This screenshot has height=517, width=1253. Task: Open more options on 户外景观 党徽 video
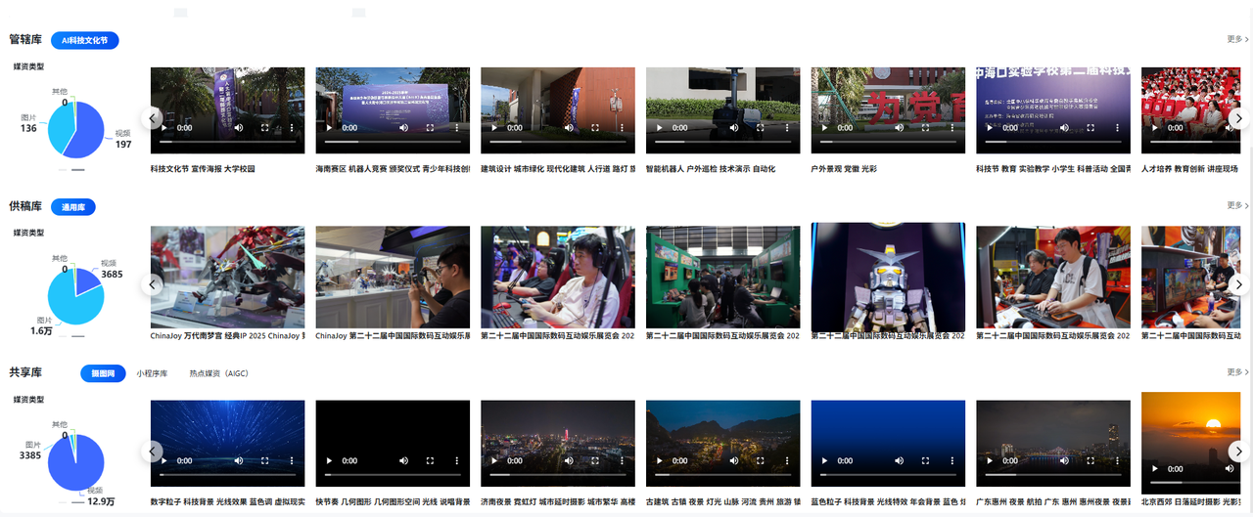pyautogui.click(x=953, y=128)
